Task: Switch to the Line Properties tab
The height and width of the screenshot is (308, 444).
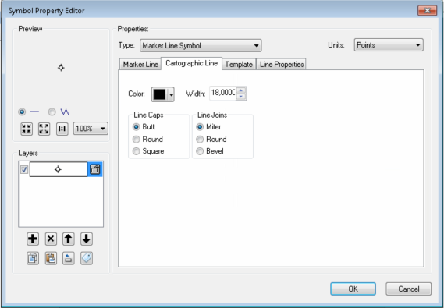Action: 282,65
